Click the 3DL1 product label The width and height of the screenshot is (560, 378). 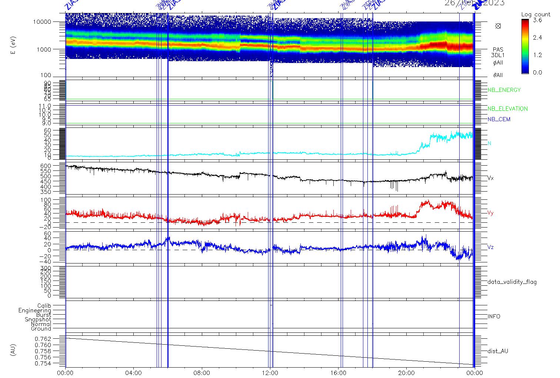[x=498, y=55]
